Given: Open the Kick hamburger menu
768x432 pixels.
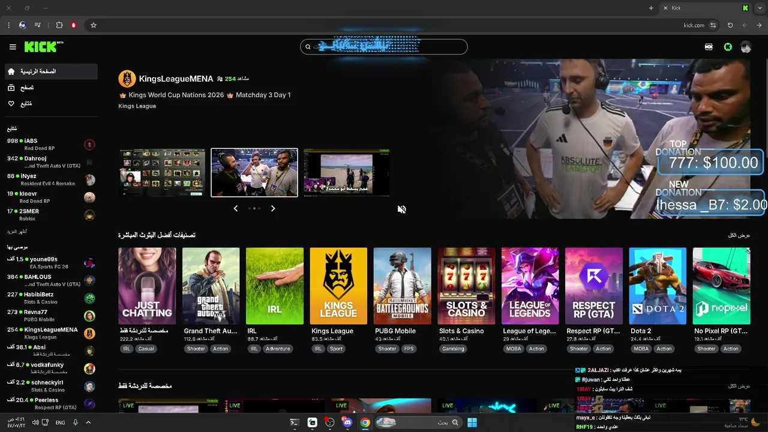Looking at the screenshot, I should click(13, 47).
